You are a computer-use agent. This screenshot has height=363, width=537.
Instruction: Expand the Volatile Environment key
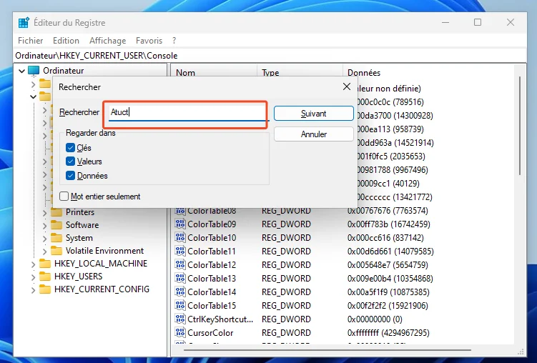[x=45, y=251]
